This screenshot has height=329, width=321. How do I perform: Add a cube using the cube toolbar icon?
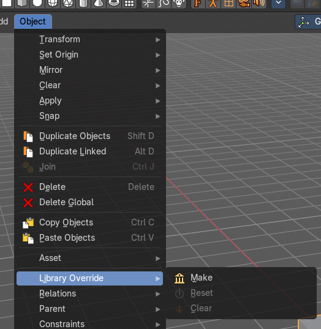point(22,3)
